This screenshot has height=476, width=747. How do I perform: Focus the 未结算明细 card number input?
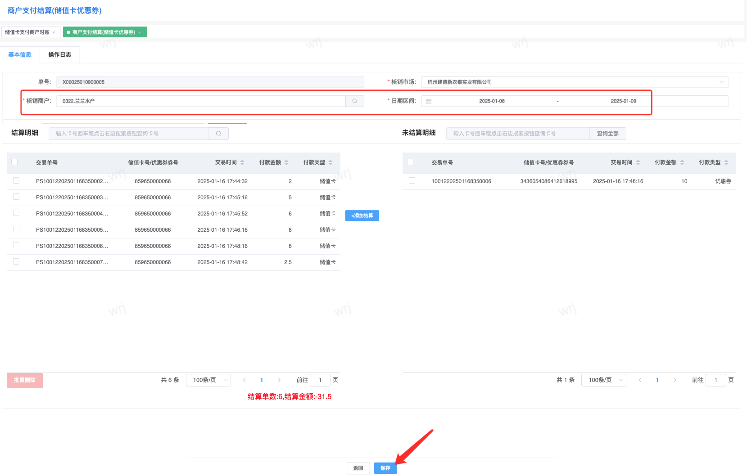coord(518,133)
